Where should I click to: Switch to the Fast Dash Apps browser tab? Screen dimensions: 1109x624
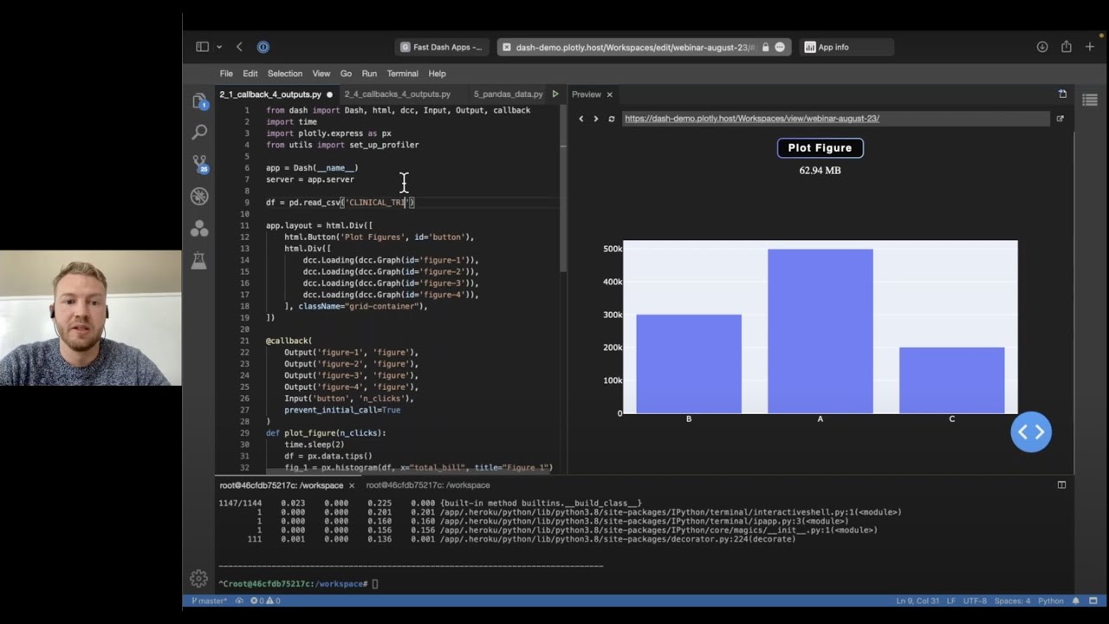coord(442,47)
